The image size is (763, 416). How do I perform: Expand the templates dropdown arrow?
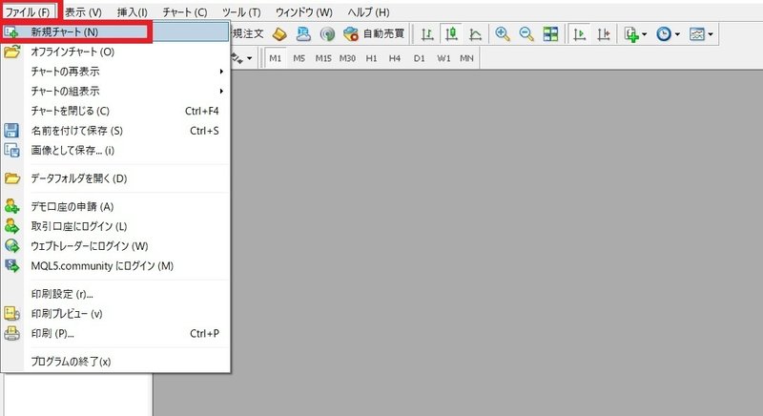[711, 34]
